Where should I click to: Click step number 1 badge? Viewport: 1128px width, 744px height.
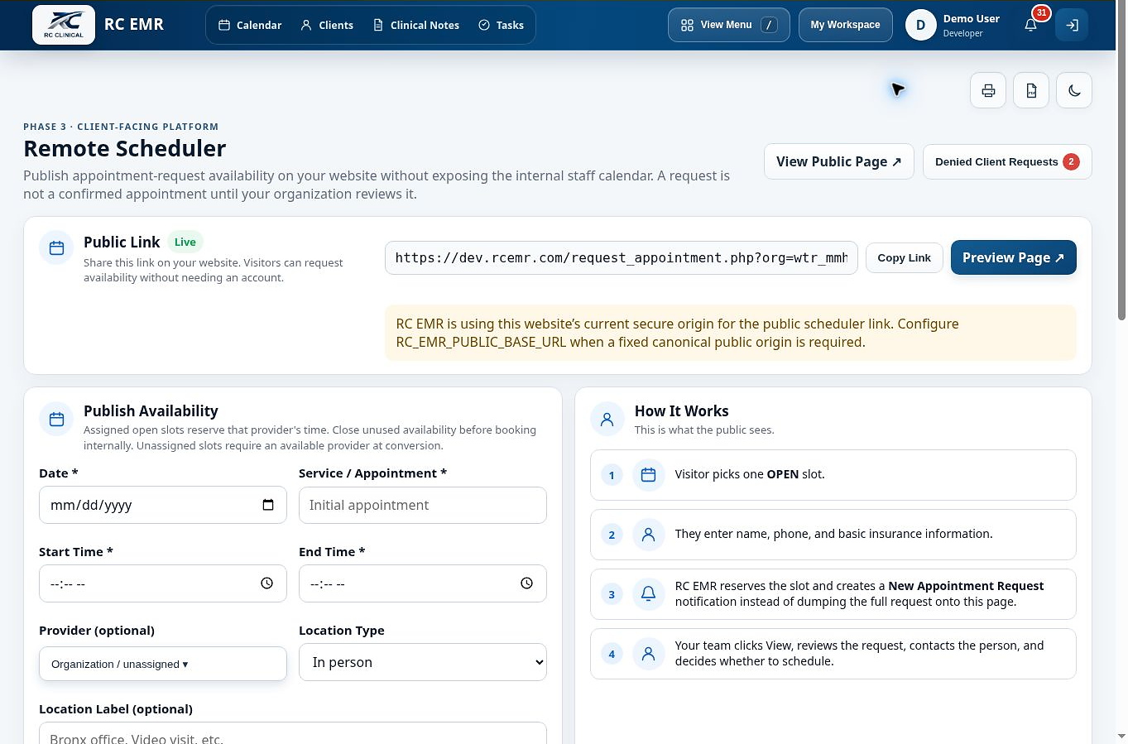612,475
